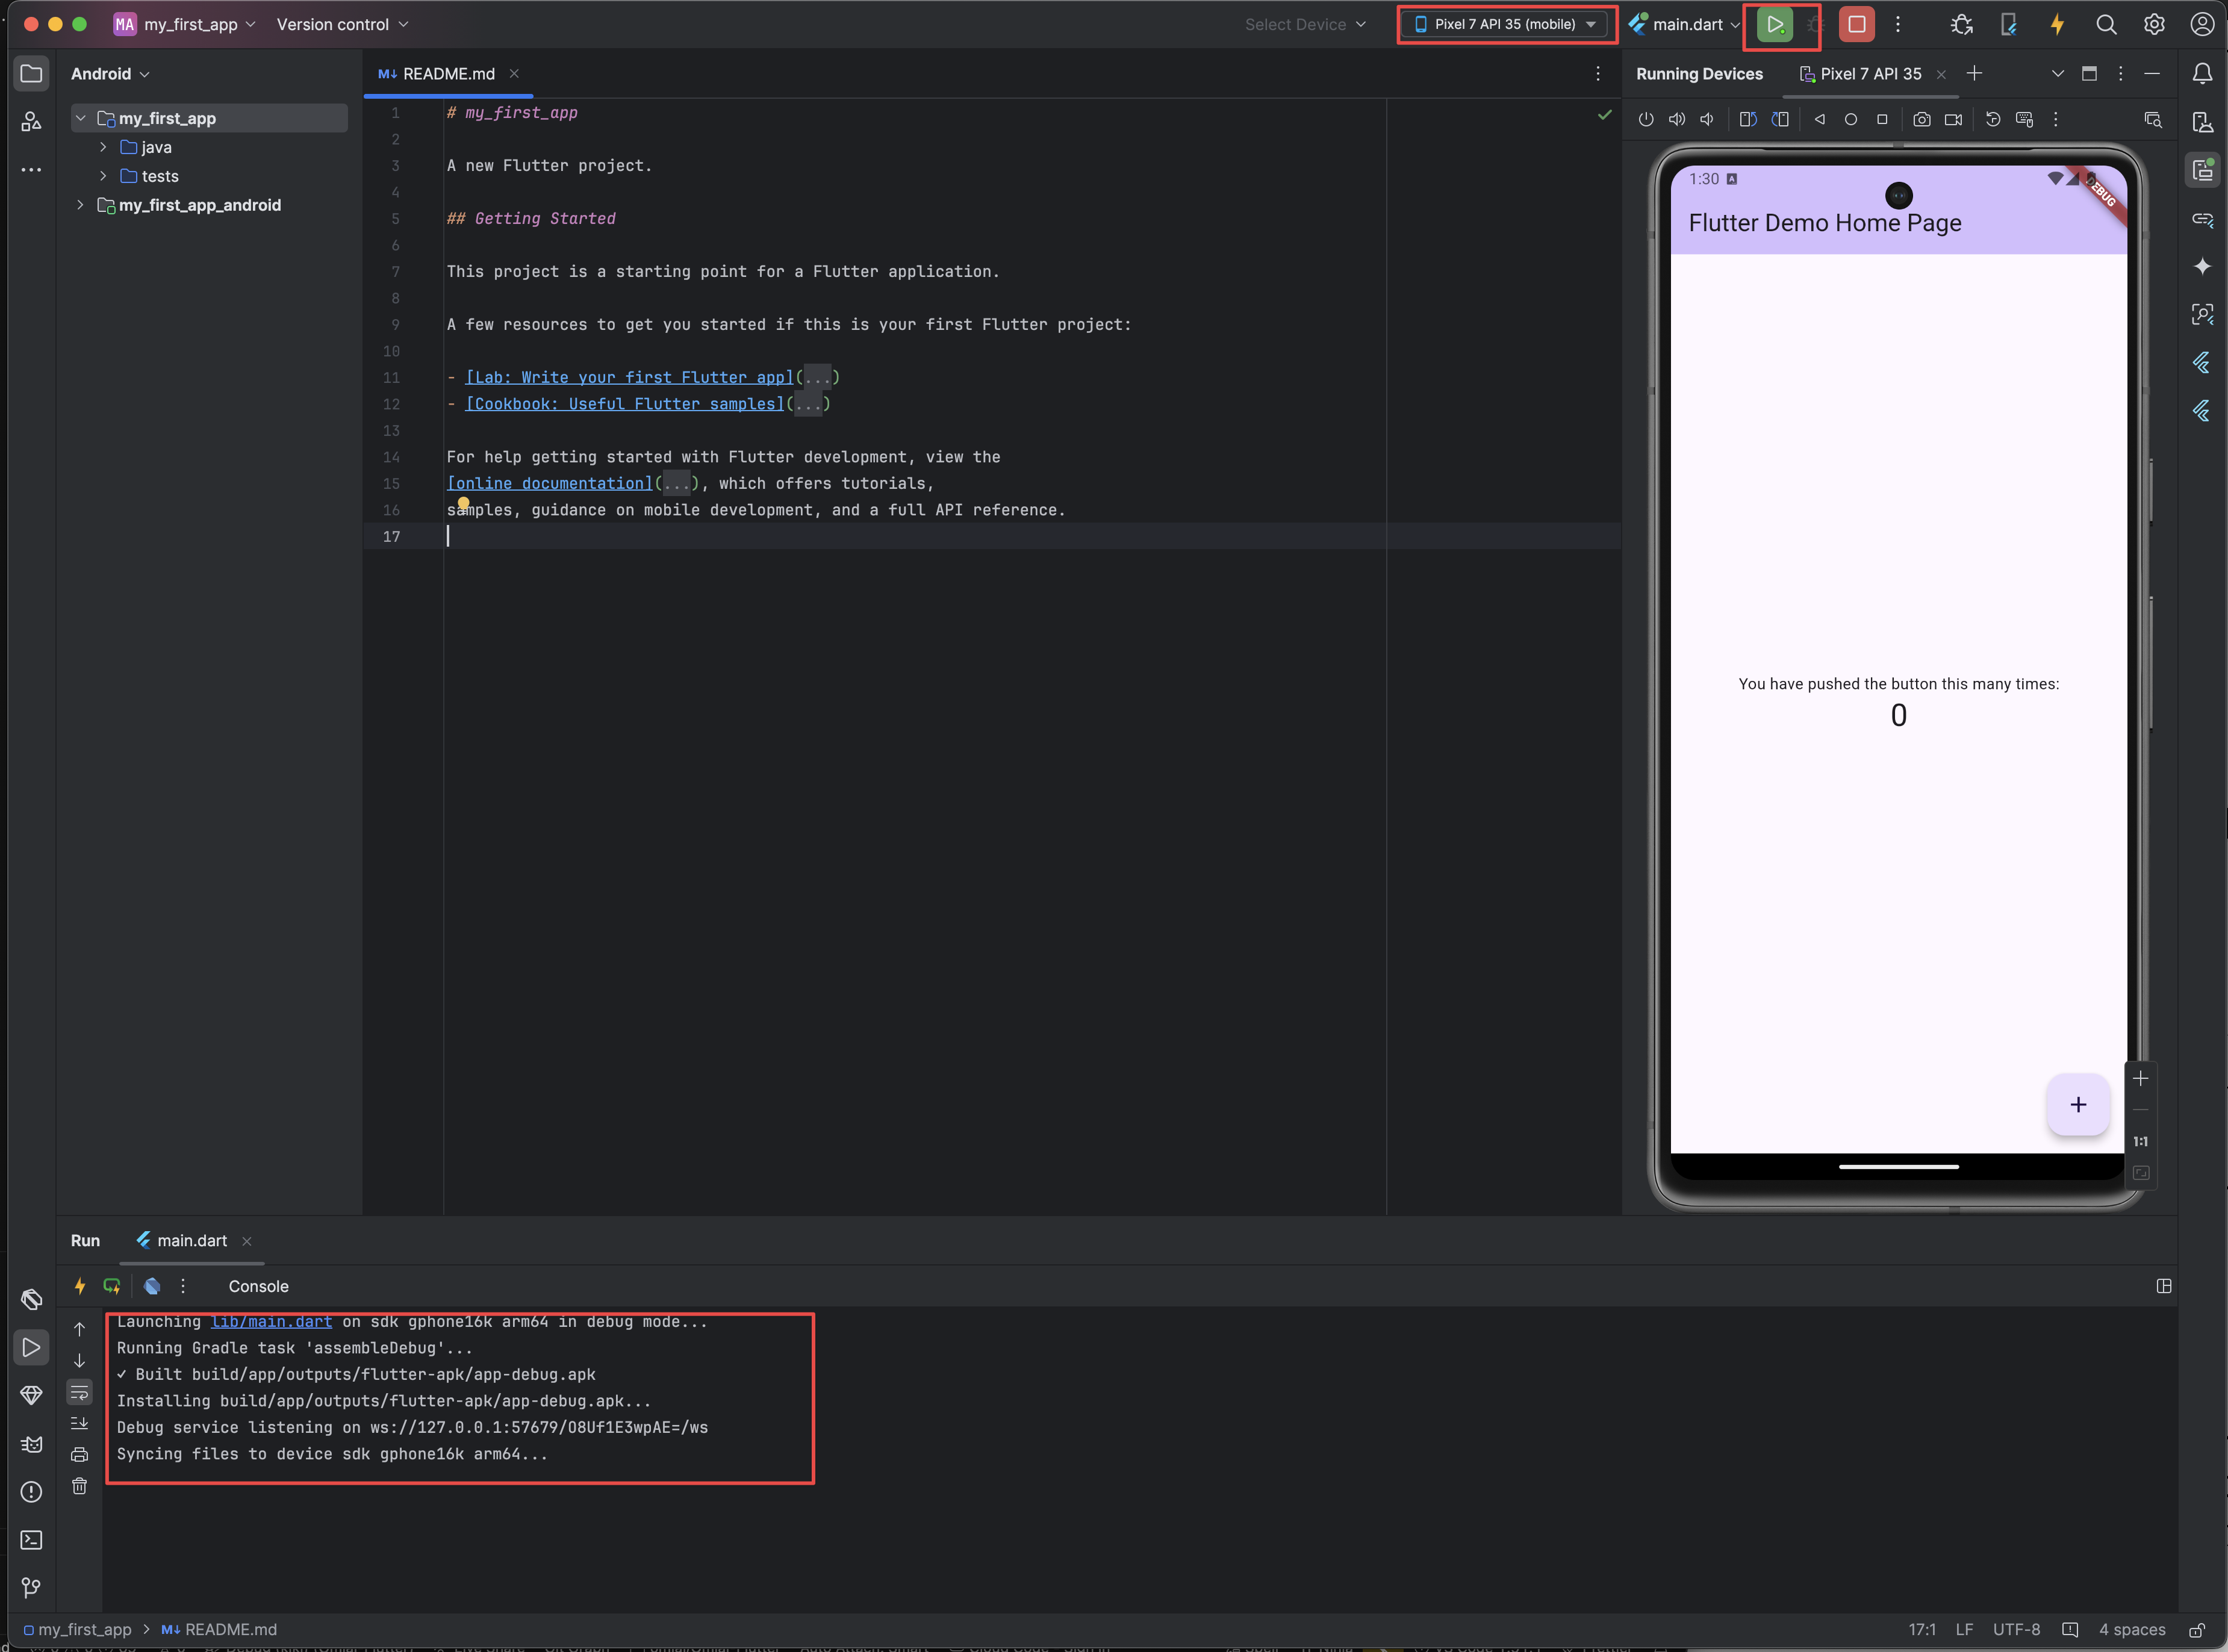Viewport: 2228px width, 1652px height.
Task: Toggle console layout icon at right of Console bar
Action: [x=2164, y=1286]
